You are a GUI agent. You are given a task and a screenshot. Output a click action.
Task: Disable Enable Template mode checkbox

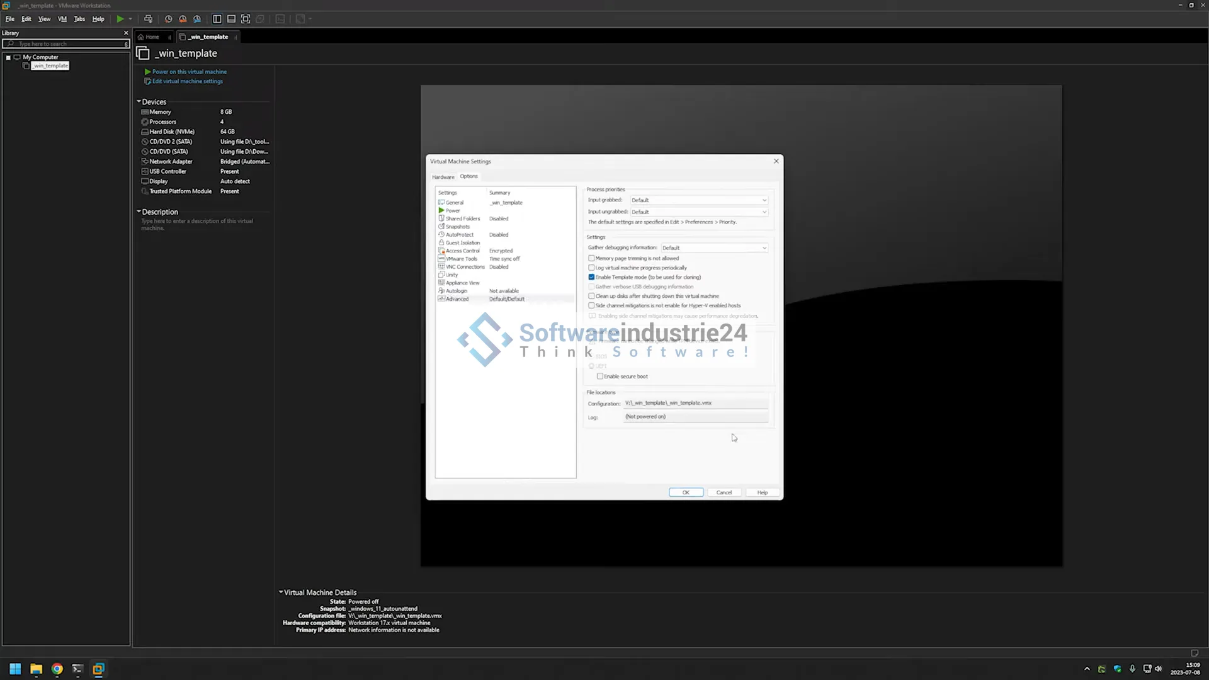[591, 277]
